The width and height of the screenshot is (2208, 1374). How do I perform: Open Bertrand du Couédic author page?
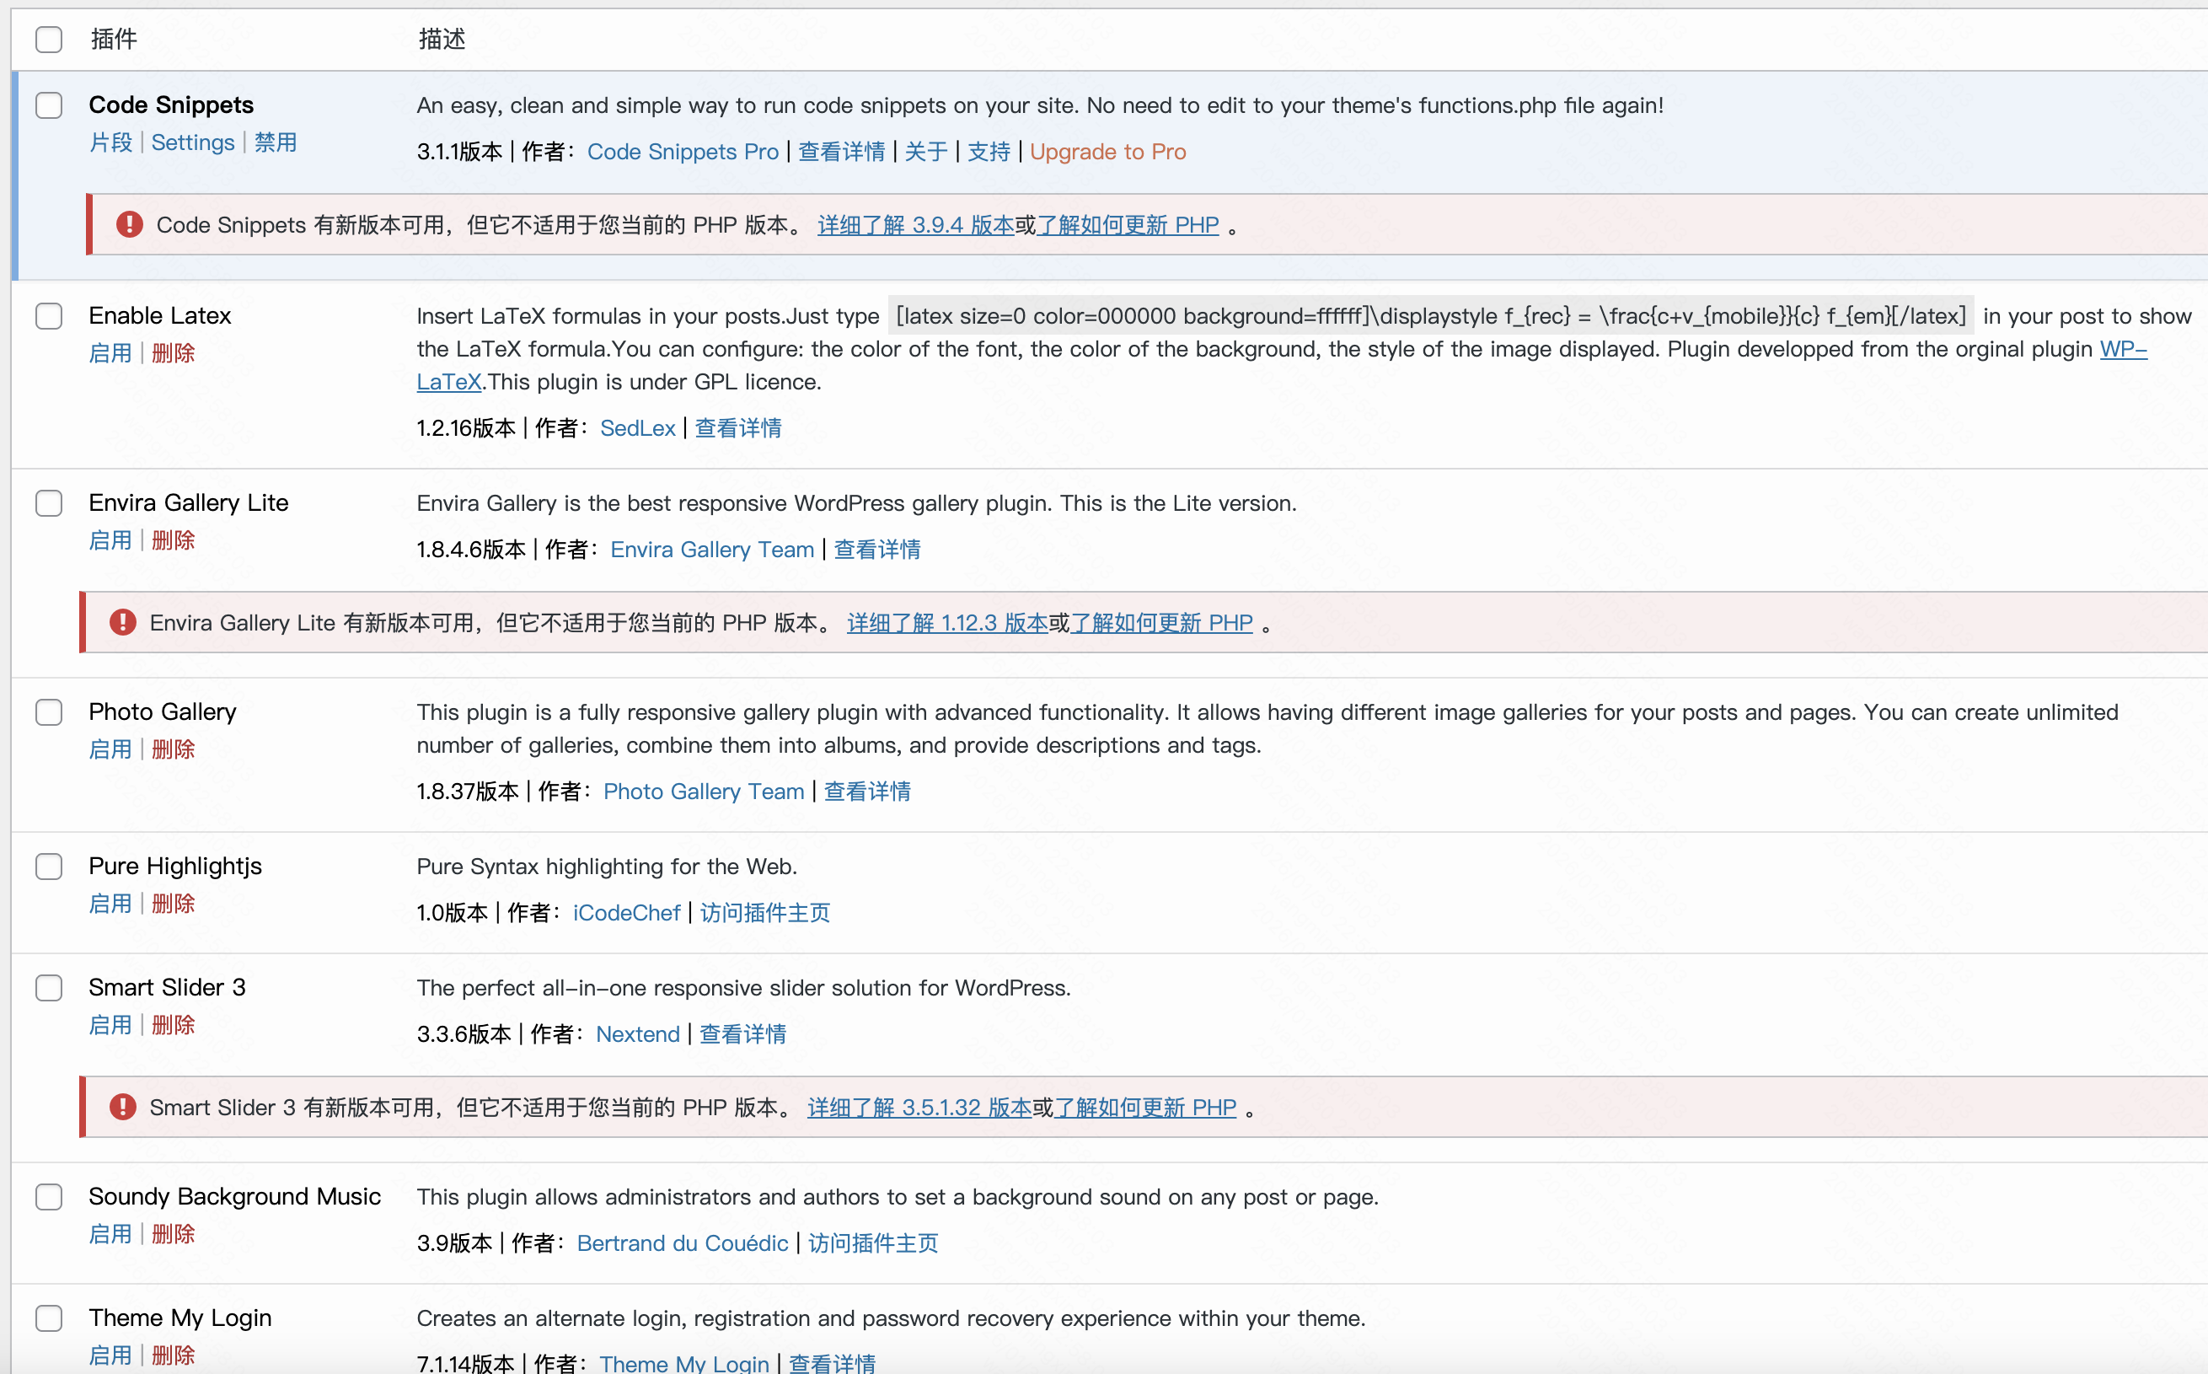click(x=682, y=1243)
